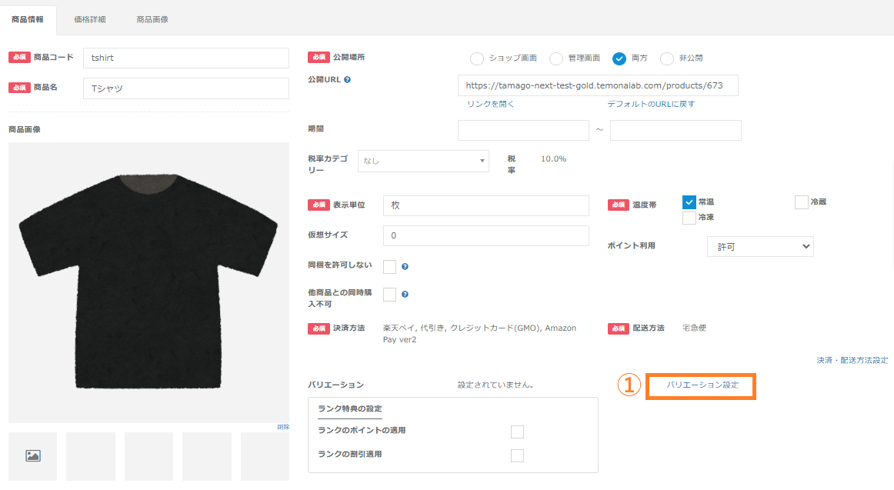Uncheck the 常温 temperature checkbox

point(689,202)
